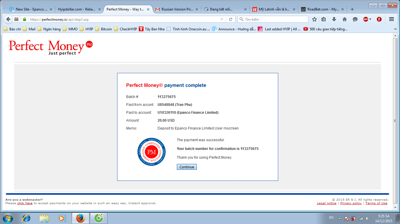This screenshot has height=224, width=400.
Task: Close the Mỹ Latinh tab
Action: tap(294, 9)
